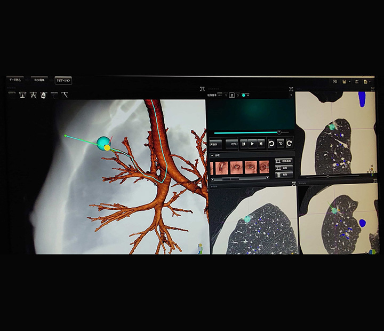
Task: Click the navigation progress slider handle
Action: (279, 132)
